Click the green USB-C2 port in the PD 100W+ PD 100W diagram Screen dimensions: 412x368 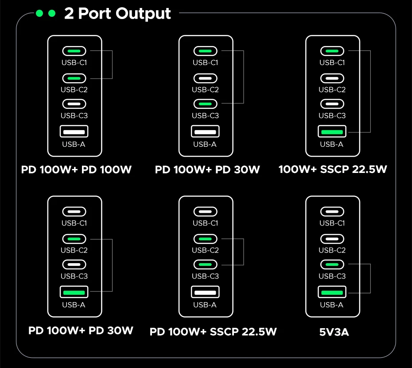(74, 78)
